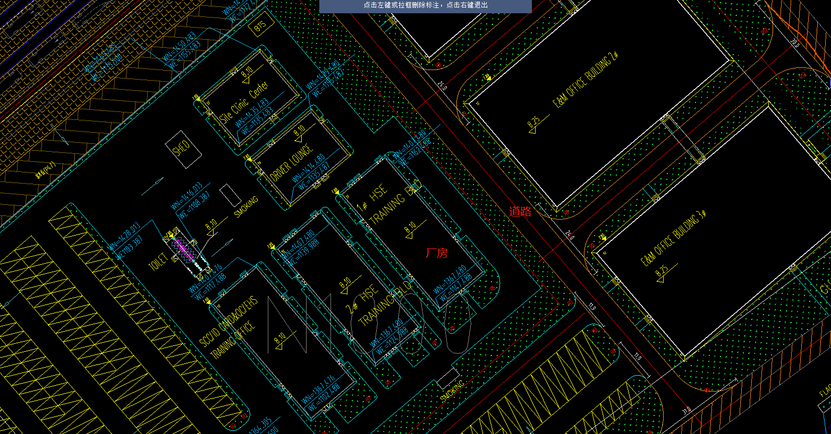This screenshot has height=434, width=831.
Task: Click the WN=1416.013 coordinate label
Action: 186,196
